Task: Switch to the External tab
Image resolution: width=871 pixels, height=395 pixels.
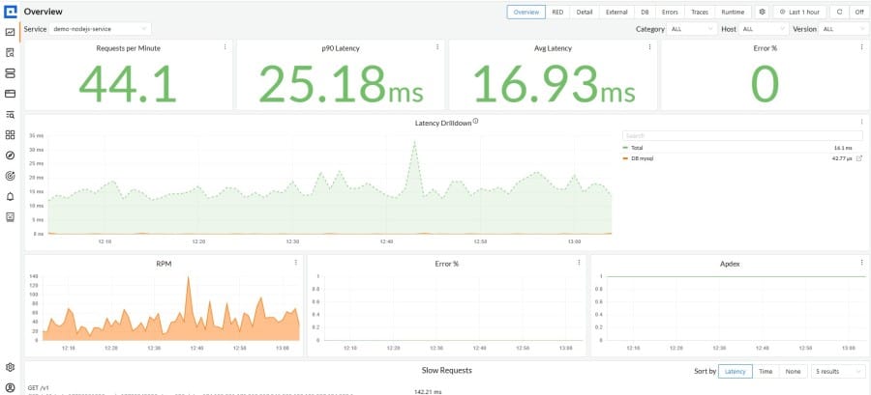Action: 616,12
